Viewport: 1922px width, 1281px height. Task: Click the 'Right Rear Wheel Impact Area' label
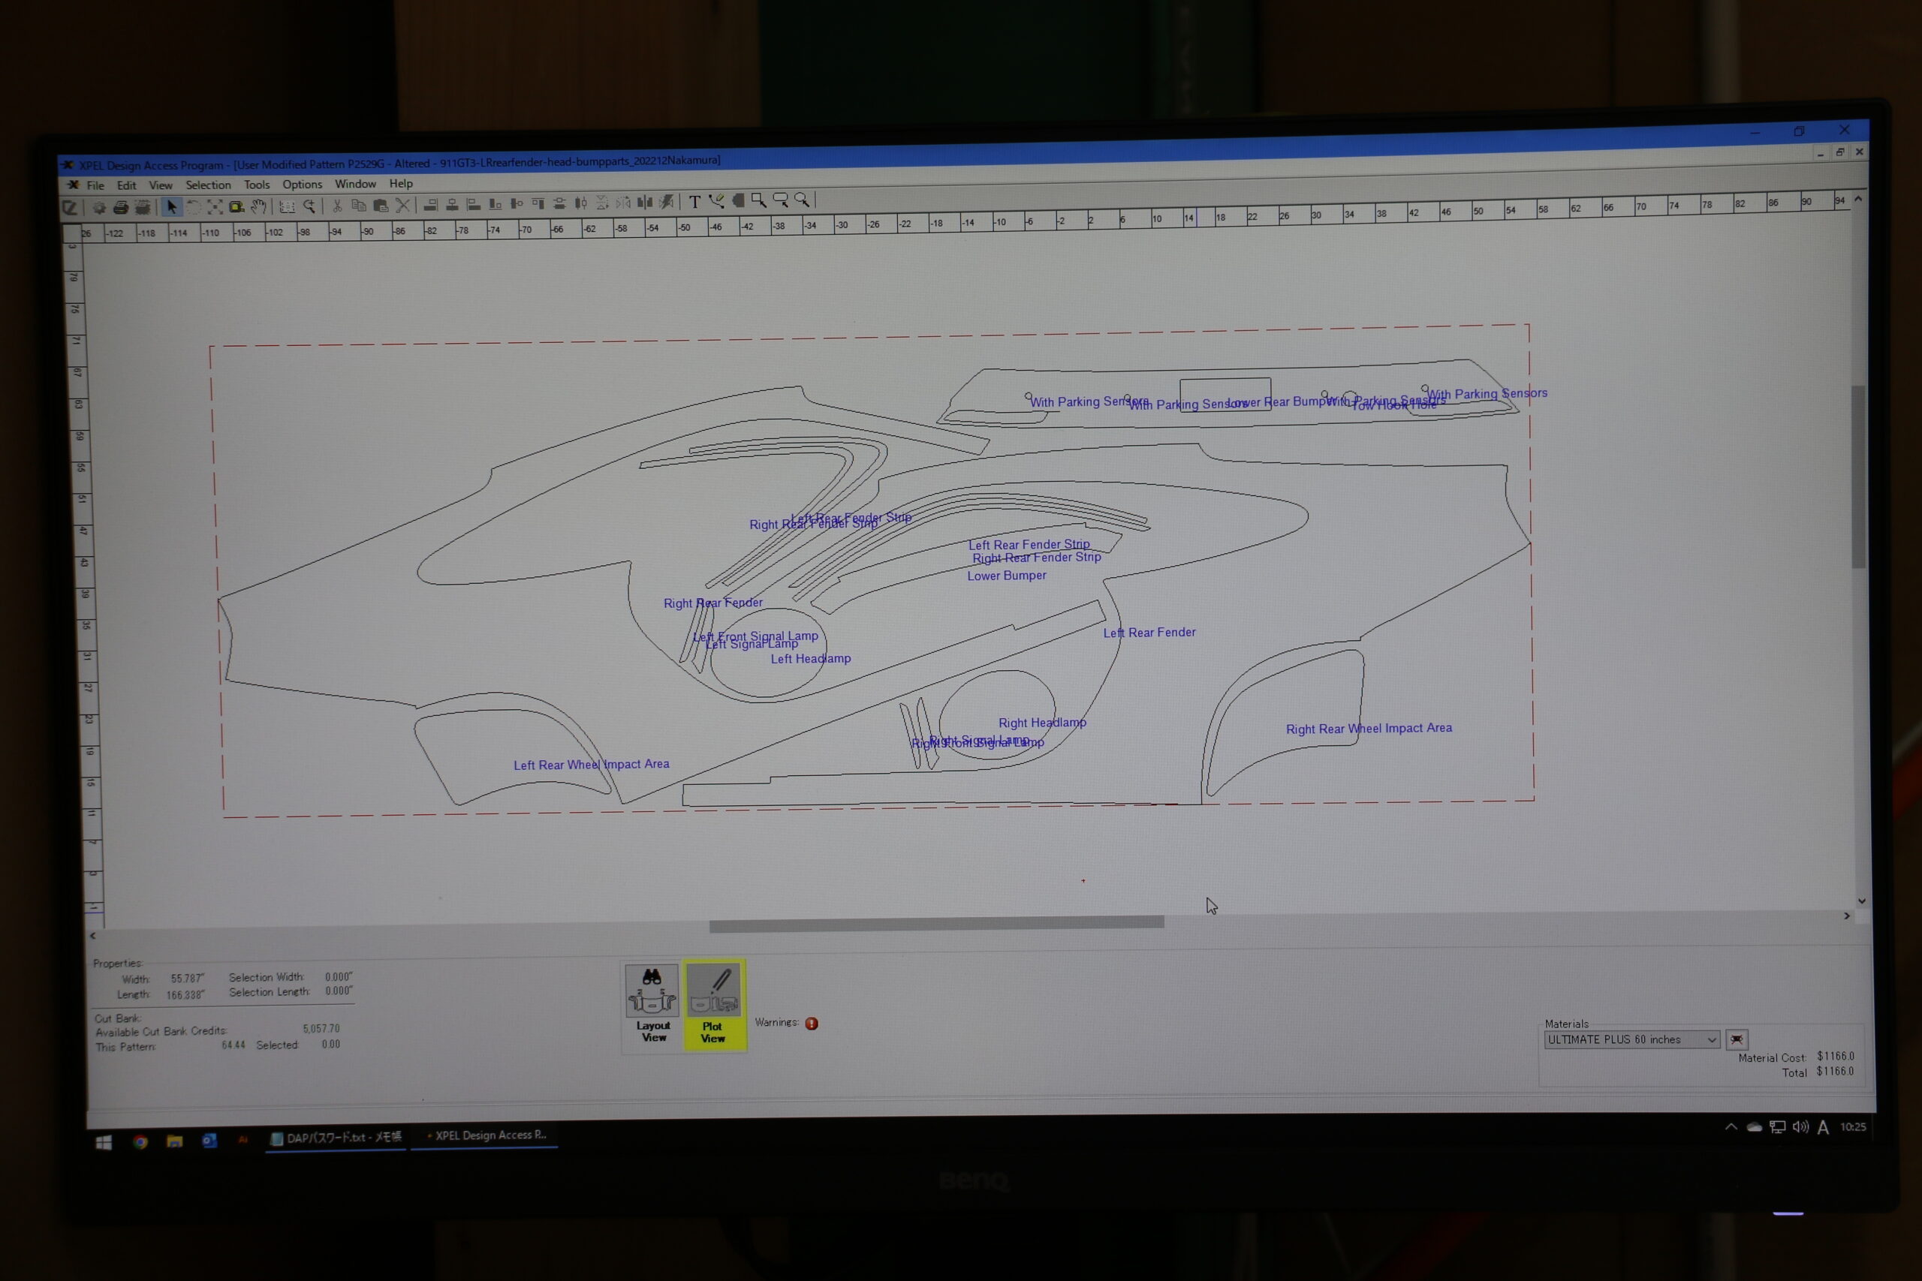pos(1369,728)
